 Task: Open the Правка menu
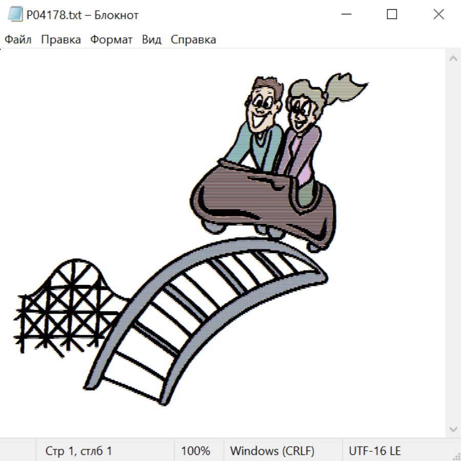point(61,40)
